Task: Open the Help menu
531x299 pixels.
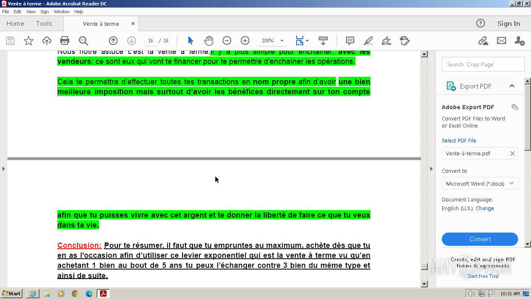Action: click(78, 12)
